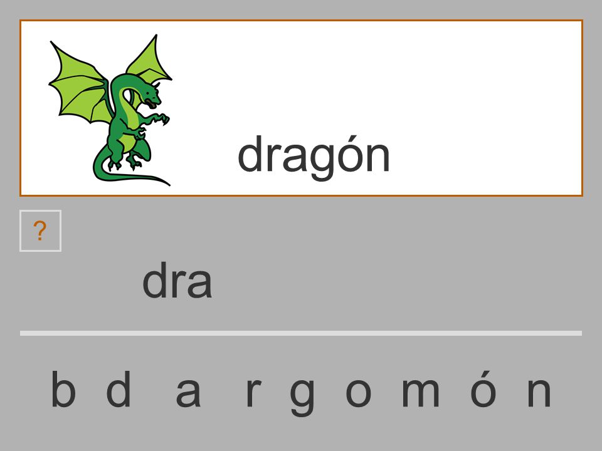Click the typed answer text dra

point(177,280)
